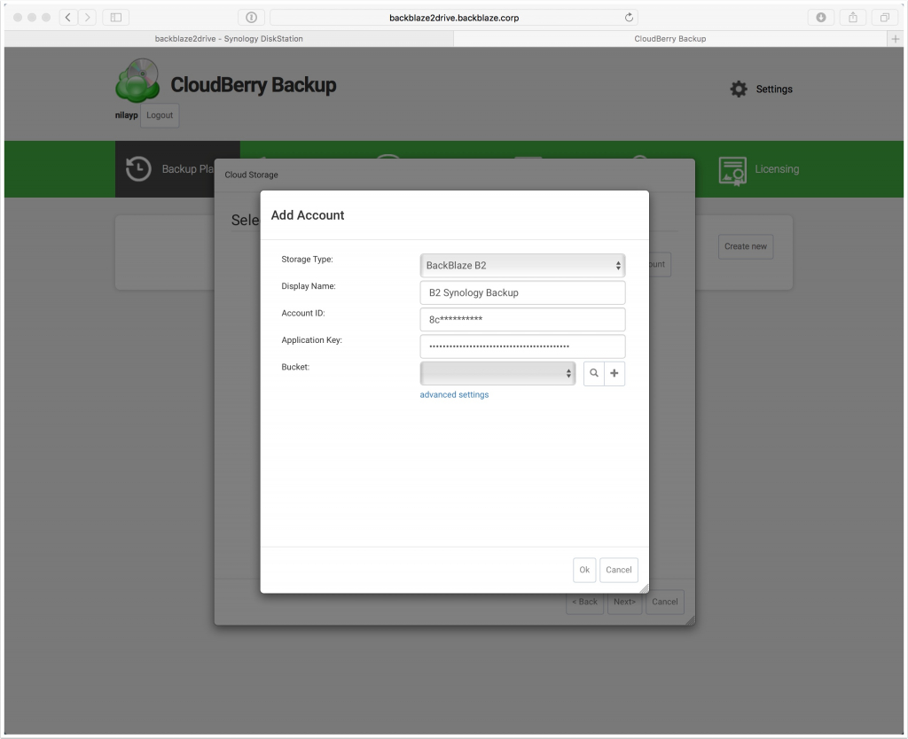908x739 pixels.
Task: Click the Safari address bar
Action: tap(454, 18)
